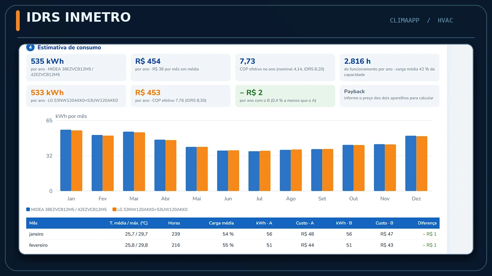Click the green '− R$ 2' savings card
This screenshot has width=492, height=276.
coord(285,96)
